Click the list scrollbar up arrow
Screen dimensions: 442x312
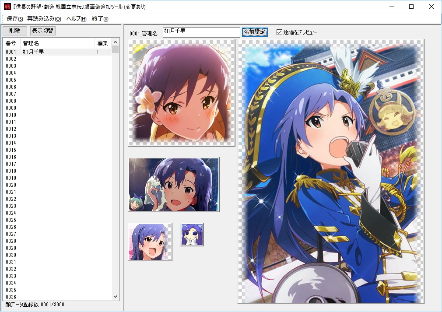tap(115, 42)
